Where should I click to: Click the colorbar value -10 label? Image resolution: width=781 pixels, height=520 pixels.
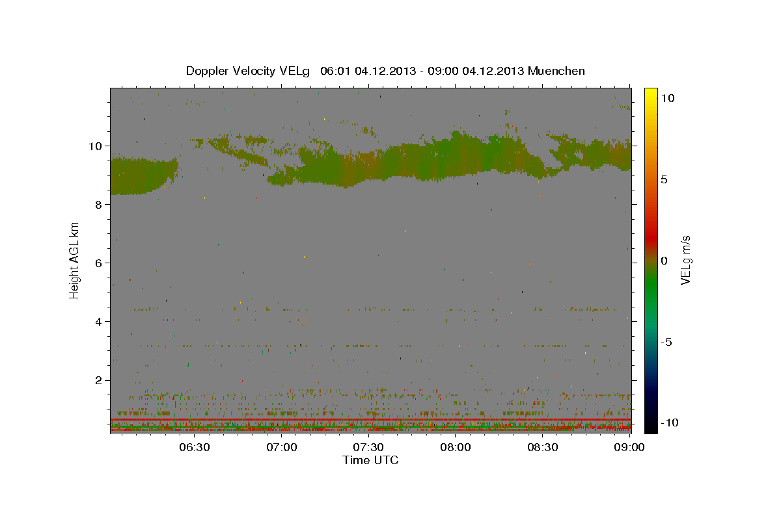click(670, 423)
